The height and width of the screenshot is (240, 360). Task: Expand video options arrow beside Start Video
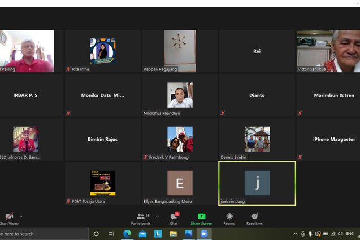21,216
